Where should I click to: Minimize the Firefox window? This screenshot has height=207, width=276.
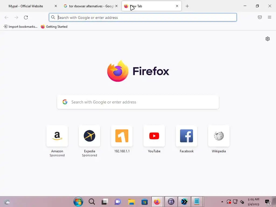tap(245, 6)
